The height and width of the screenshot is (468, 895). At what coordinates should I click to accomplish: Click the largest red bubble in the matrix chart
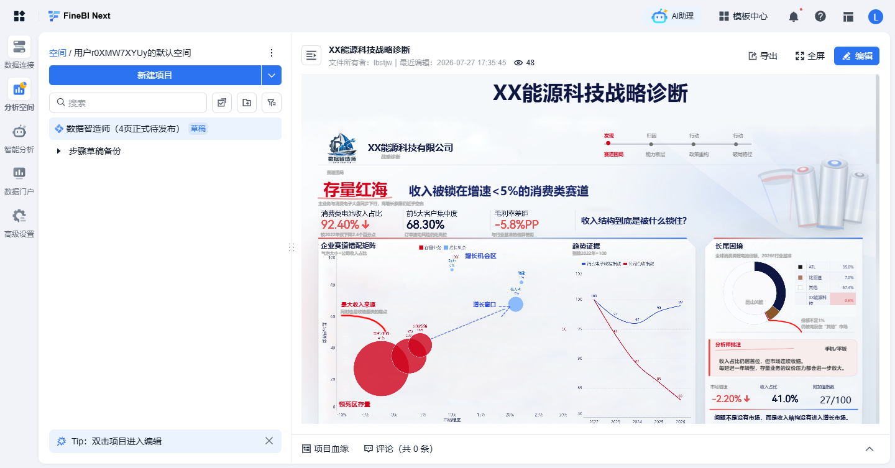381,369
